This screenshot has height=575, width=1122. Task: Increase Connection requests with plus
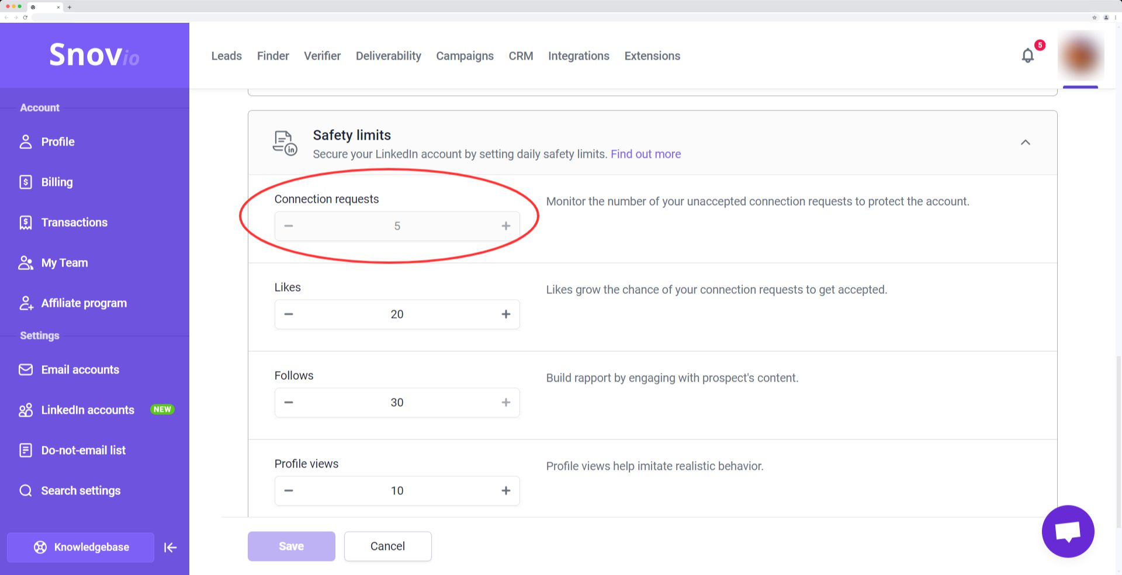tap(505, 226)
